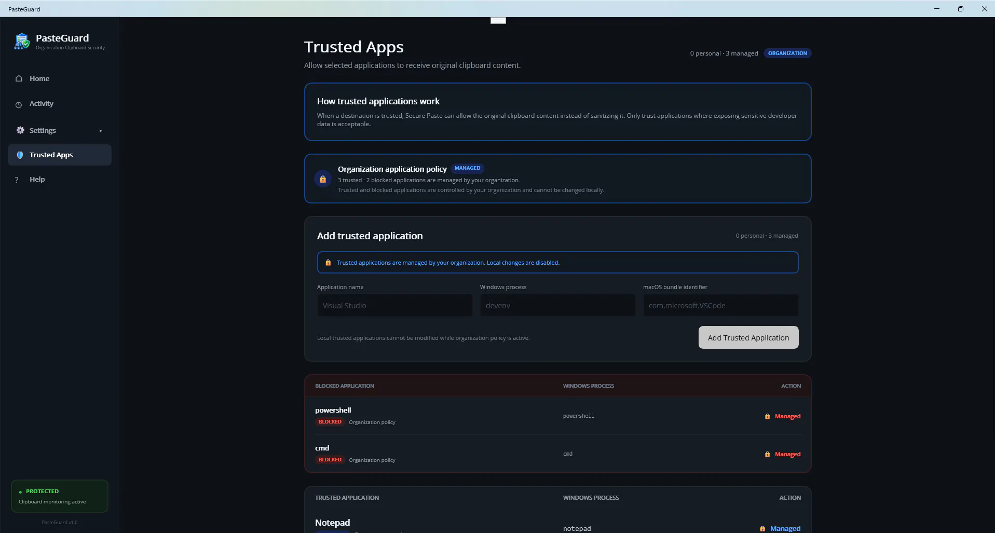
Task: Open the Help page
Action: 60,179
